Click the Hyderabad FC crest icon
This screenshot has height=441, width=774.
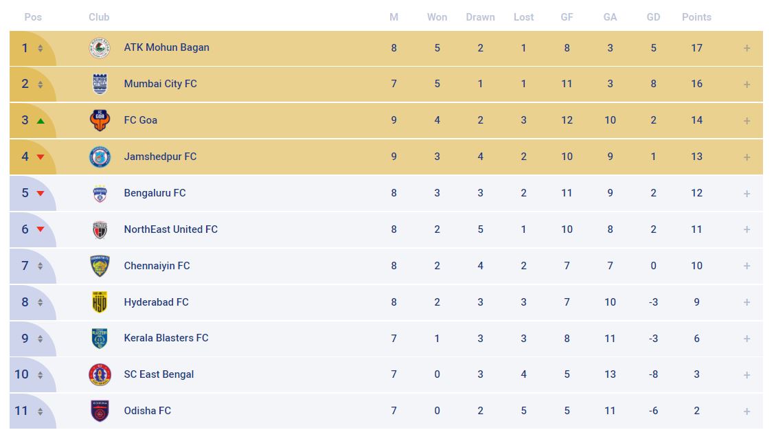tap(100, 302)
